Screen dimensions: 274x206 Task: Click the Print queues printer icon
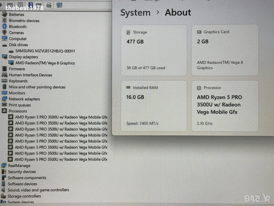tap(4, 105)
